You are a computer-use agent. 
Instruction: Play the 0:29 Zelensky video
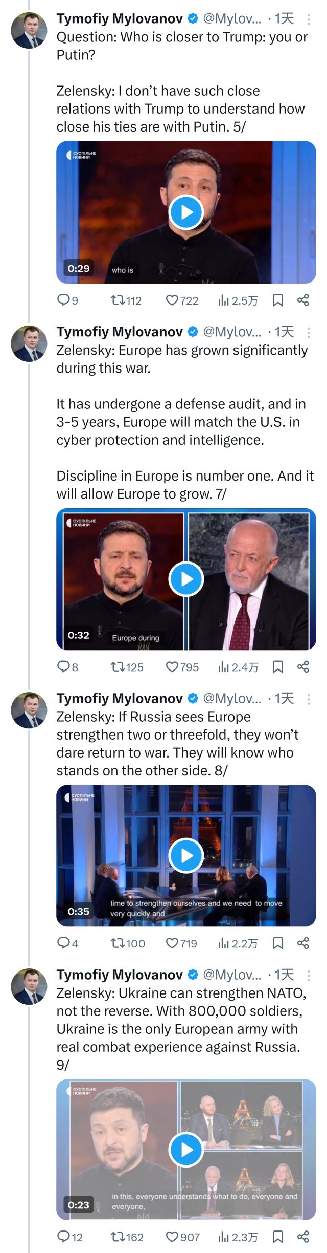pos(186,211)
